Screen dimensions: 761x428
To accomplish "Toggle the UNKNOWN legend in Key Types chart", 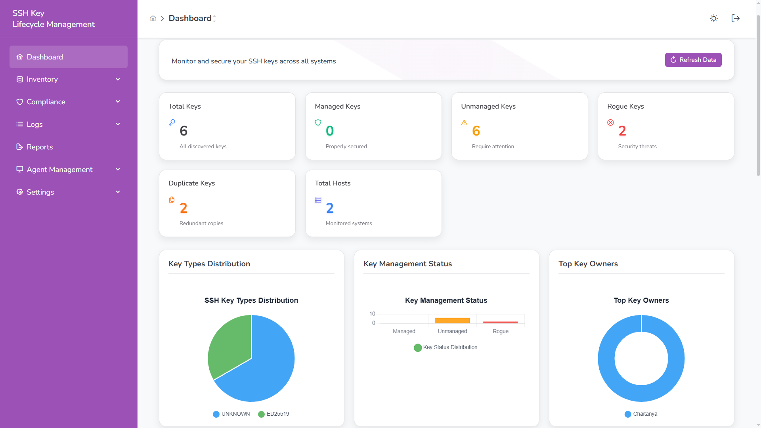I will tap(231, 414).
